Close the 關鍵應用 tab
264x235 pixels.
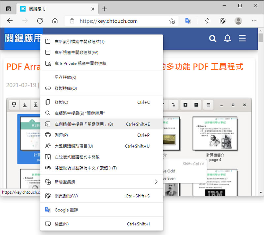[93, 9]
